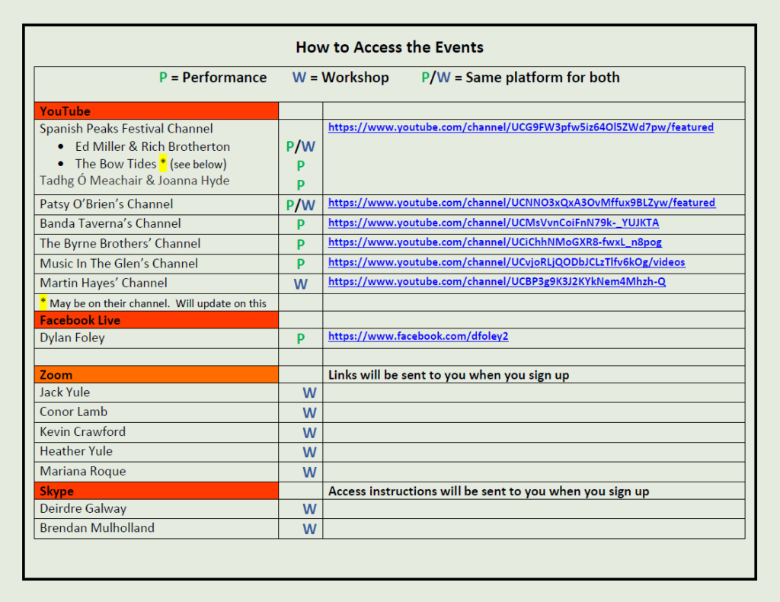Click 'The Bow Tides' bullet text
This screenshot has height=602, width=780.
click(116, 164)
